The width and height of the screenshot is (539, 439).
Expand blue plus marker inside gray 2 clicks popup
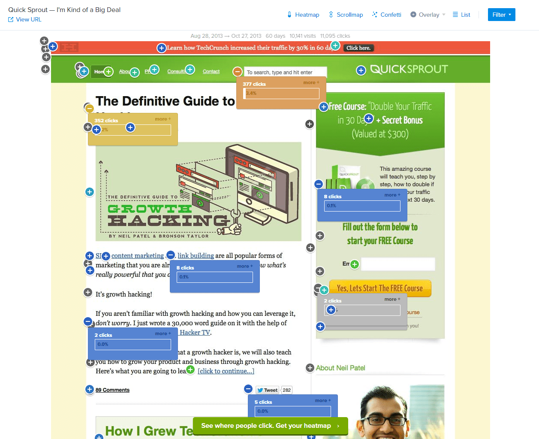(x=331, y=310)
